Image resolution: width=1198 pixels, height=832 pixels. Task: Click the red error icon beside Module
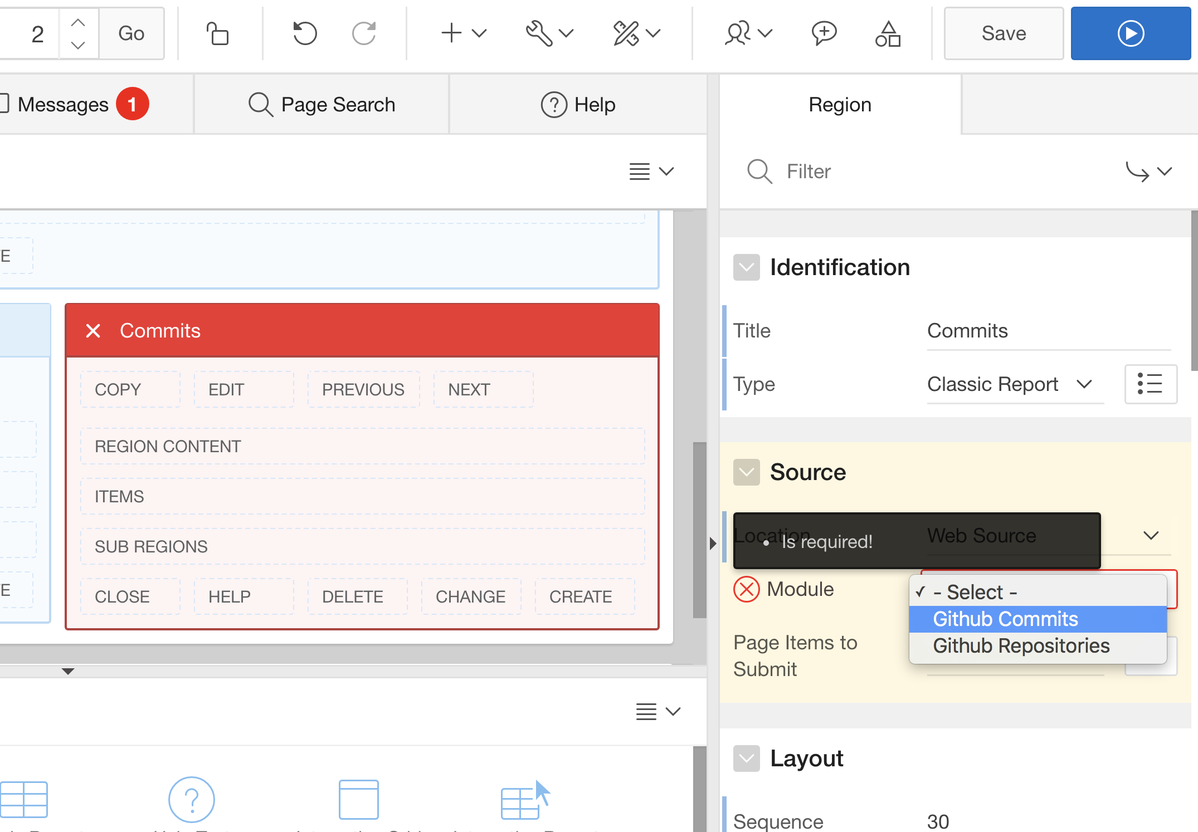tap(746, 590)
